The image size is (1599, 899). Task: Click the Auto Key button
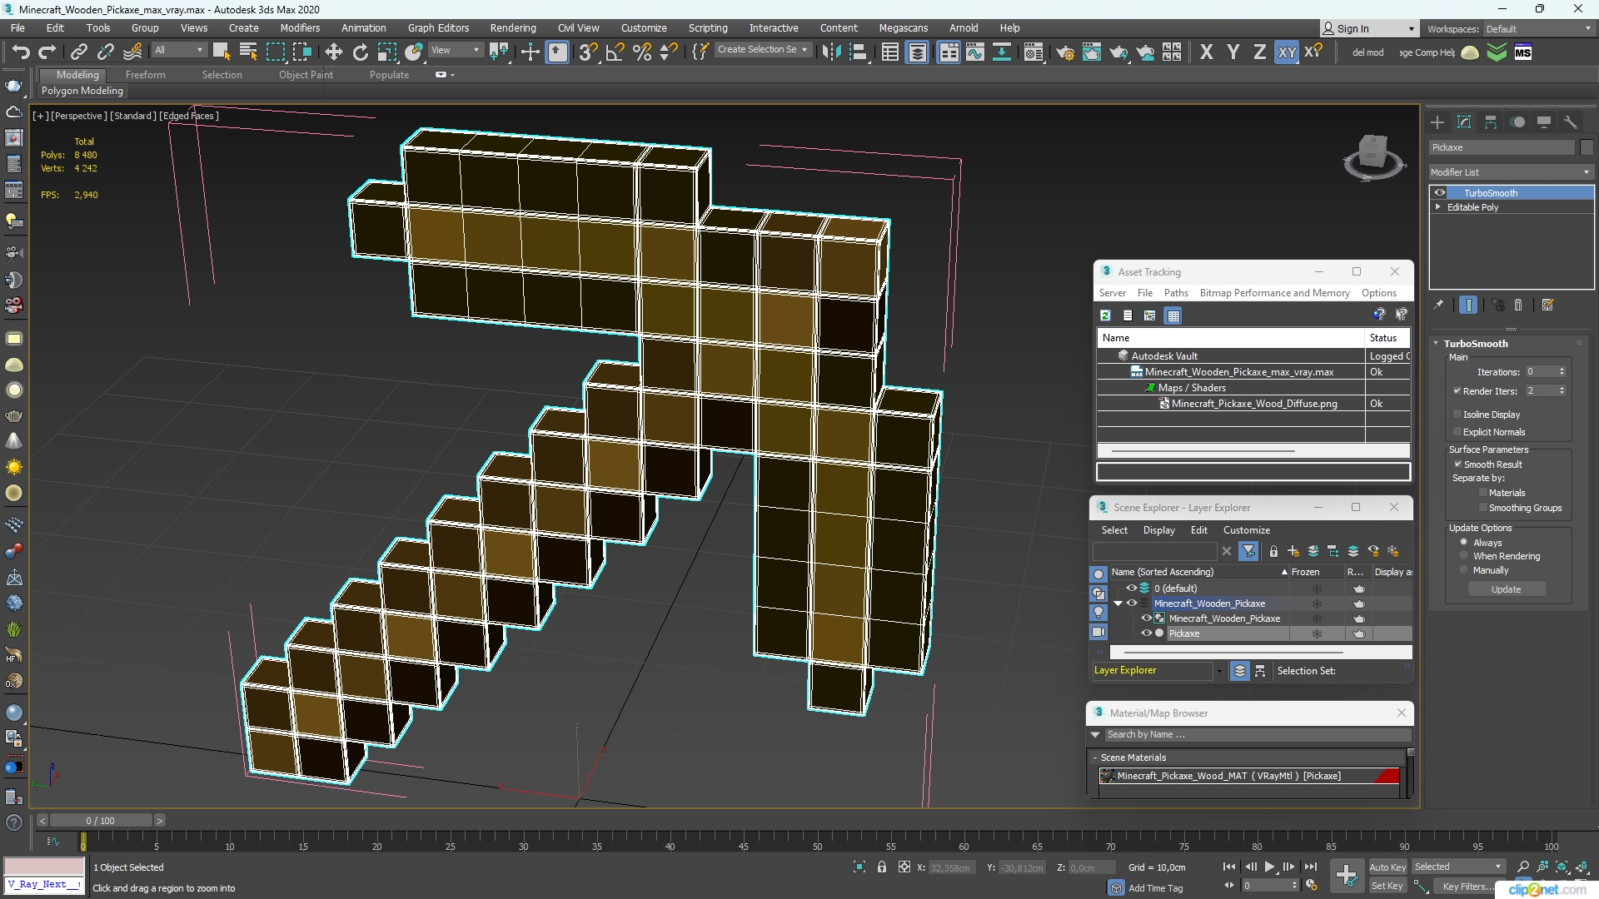1387,867
